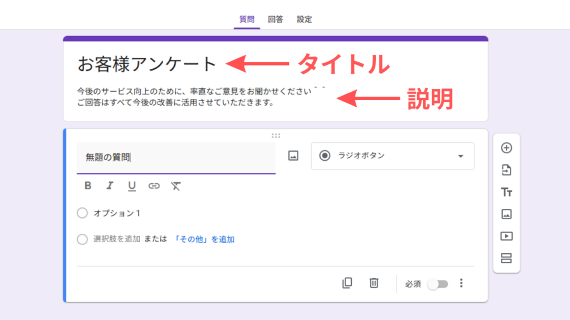
Task: Apply bold formatting to question text
Action: (x=88, y=186)
